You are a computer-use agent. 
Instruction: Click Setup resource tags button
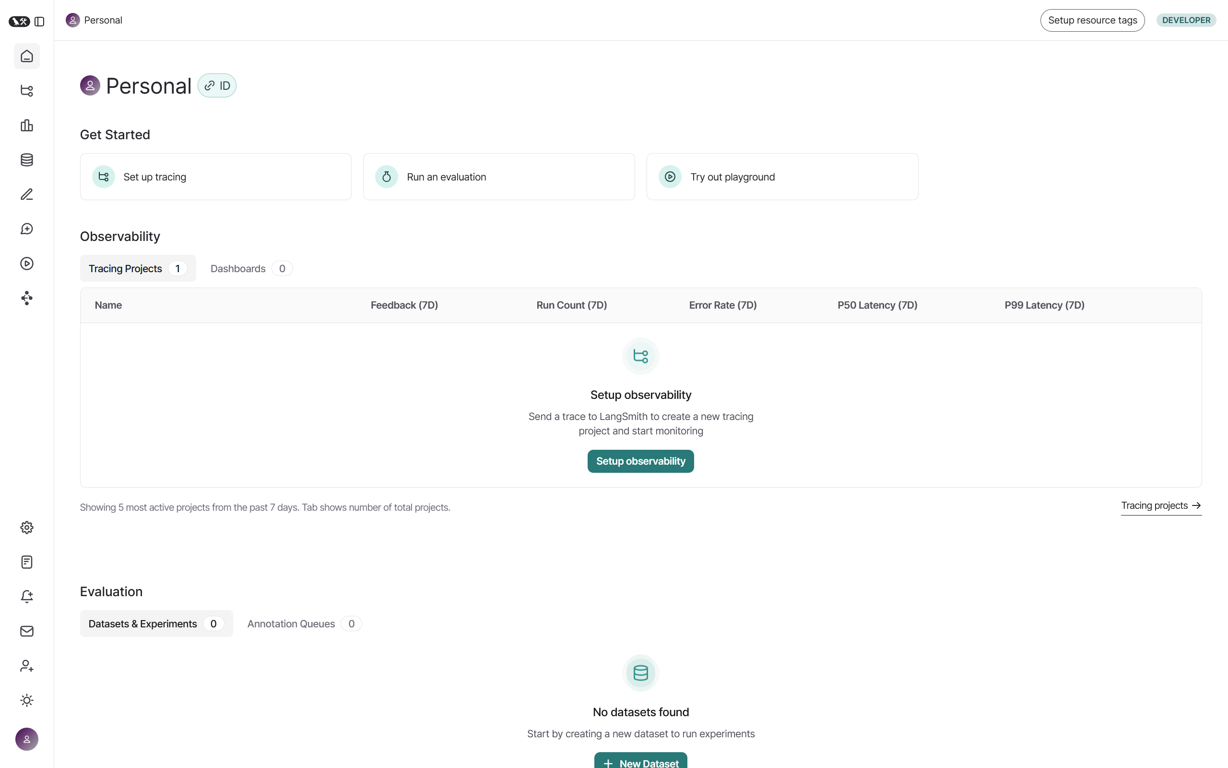coord(1093,20)
